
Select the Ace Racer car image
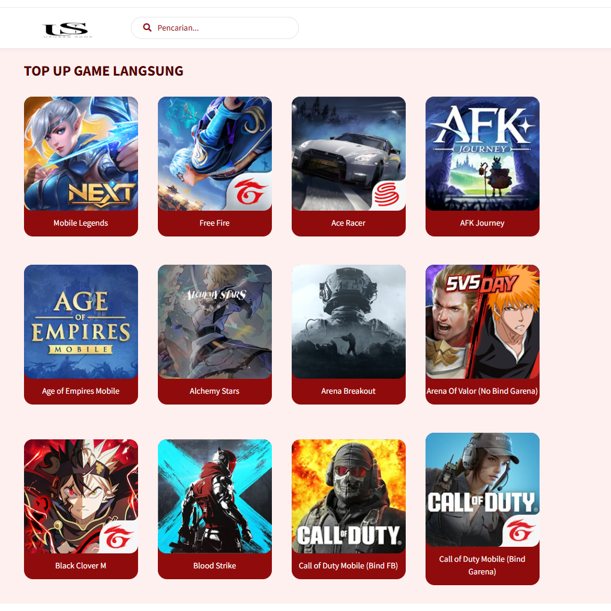tap(348, 154)
